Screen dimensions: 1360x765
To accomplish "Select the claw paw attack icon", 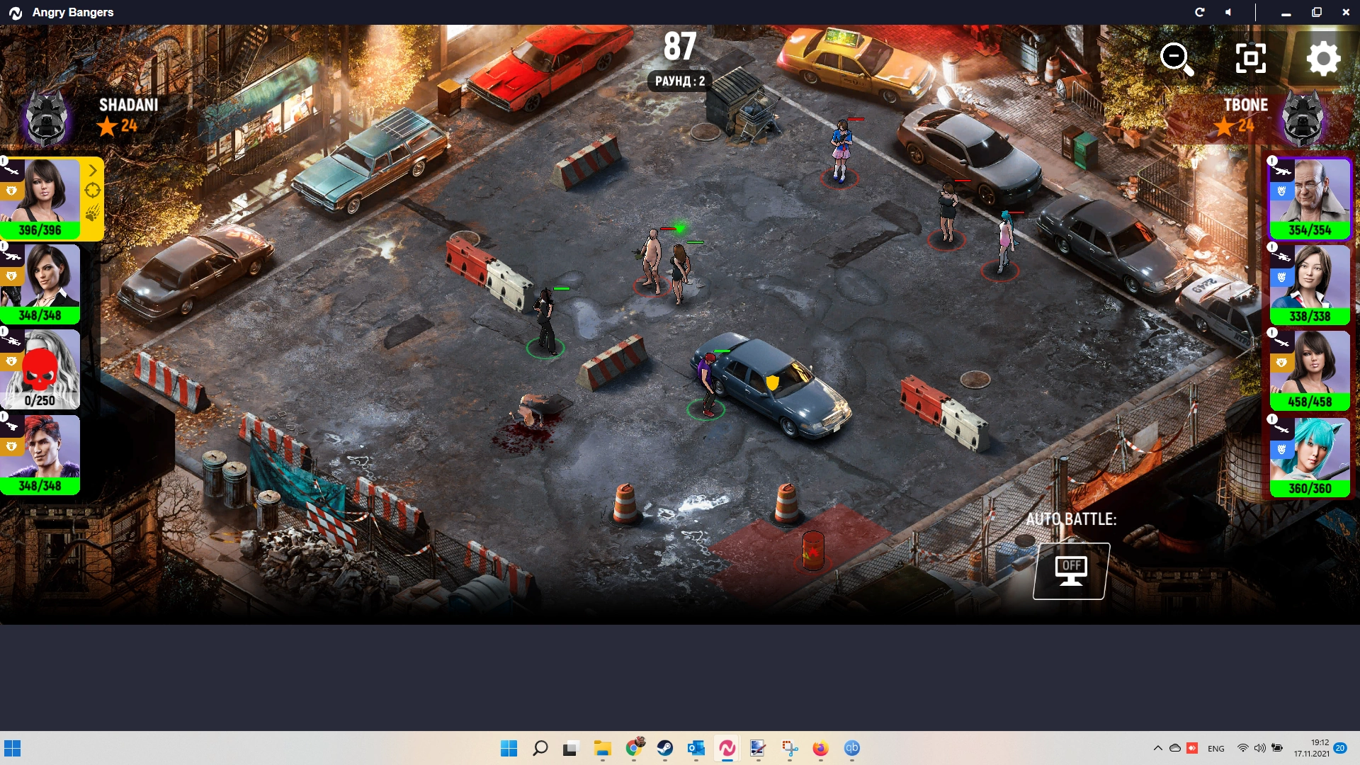I will (x=92, y=213).
